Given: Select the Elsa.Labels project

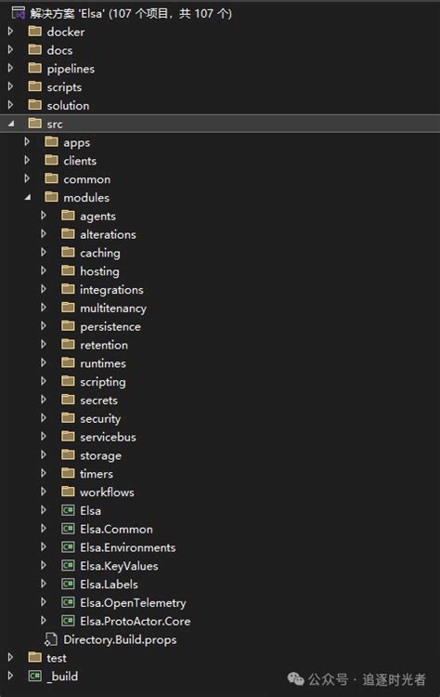Looking at the screenshot, I should [x=109, y=585].
